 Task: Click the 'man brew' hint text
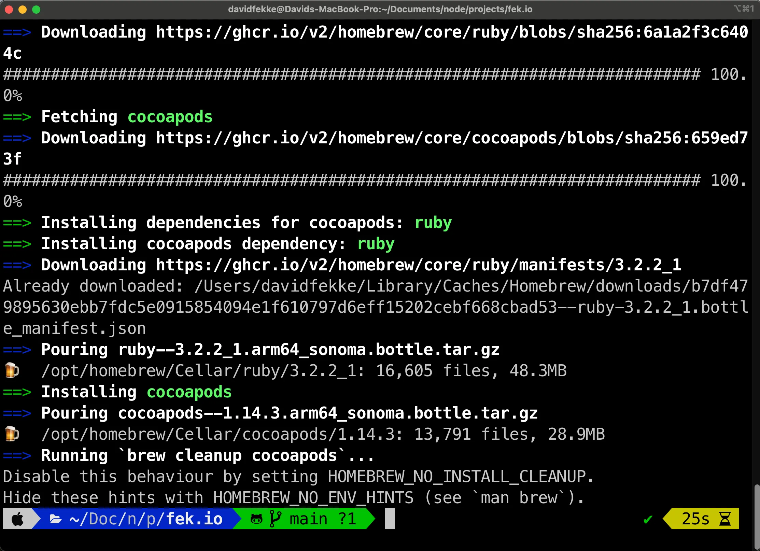(x=519, y=498)
